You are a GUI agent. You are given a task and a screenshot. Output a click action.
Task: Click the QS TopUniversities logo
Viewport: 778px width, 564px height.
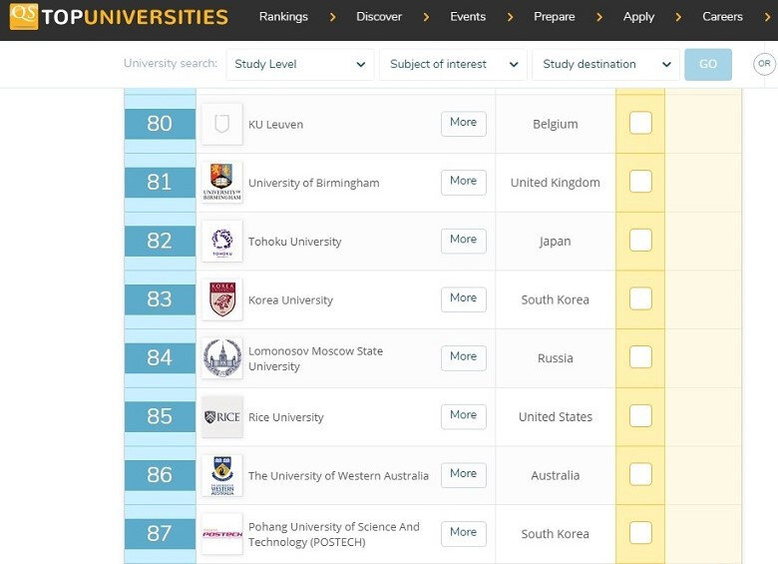pos(119,16)
